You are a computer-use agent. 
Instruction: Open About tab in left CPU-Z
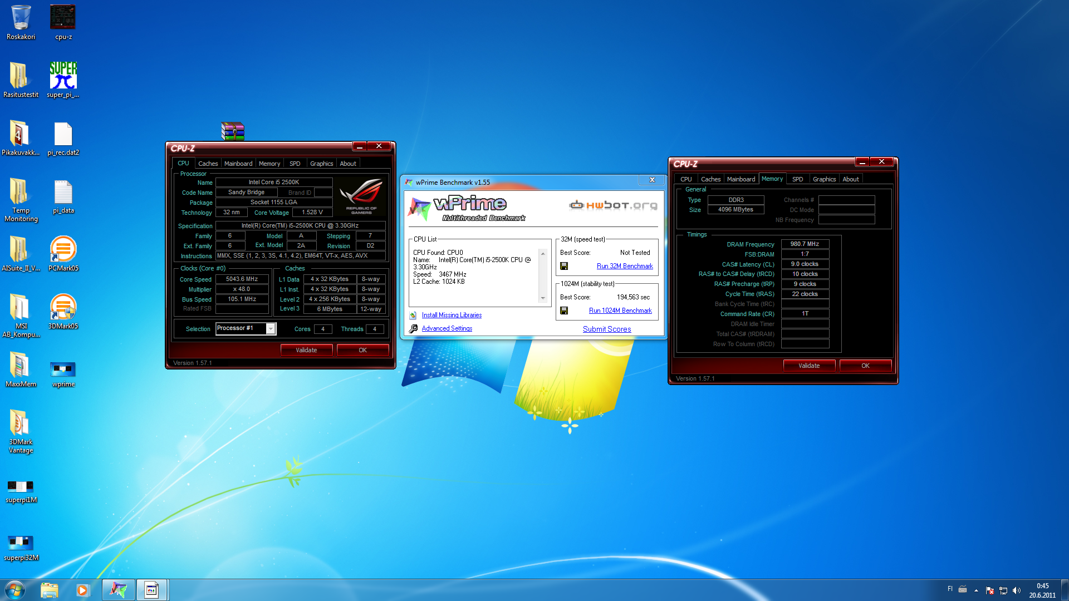[348, 164]
